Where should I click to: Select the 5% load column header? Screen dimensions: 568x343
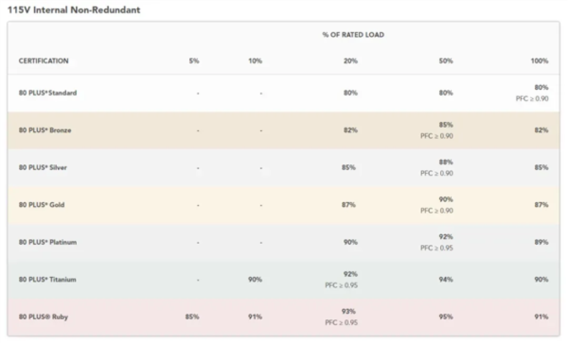pyautogui.click(x=194, y=61)
